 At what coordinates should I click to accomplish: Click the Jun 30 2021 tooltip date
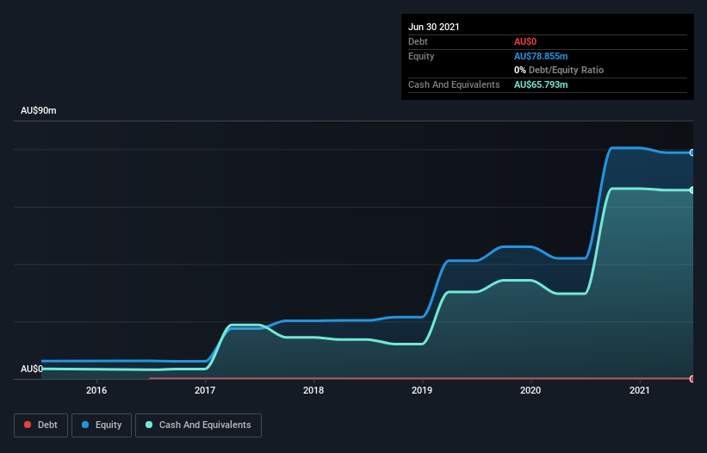tap(434, 27)
